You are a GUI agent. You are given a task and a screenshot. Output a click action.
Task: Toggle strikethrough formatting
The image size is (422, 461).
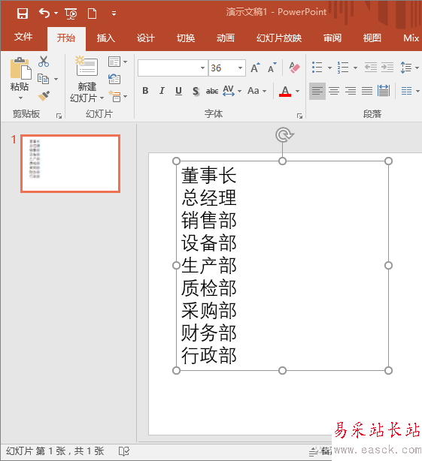pos(212,91)
